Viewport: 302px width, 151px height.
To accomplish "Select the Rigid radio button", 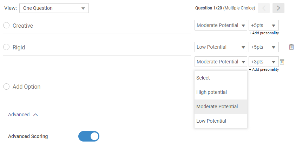I will [x=6, y=47].
